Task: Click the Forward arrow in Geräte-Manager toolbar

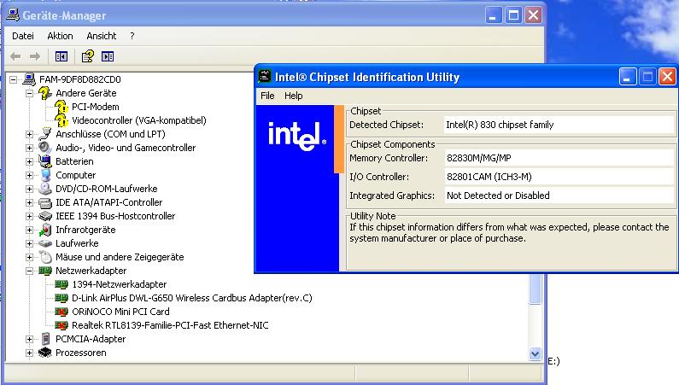Action: coord(35,56)
